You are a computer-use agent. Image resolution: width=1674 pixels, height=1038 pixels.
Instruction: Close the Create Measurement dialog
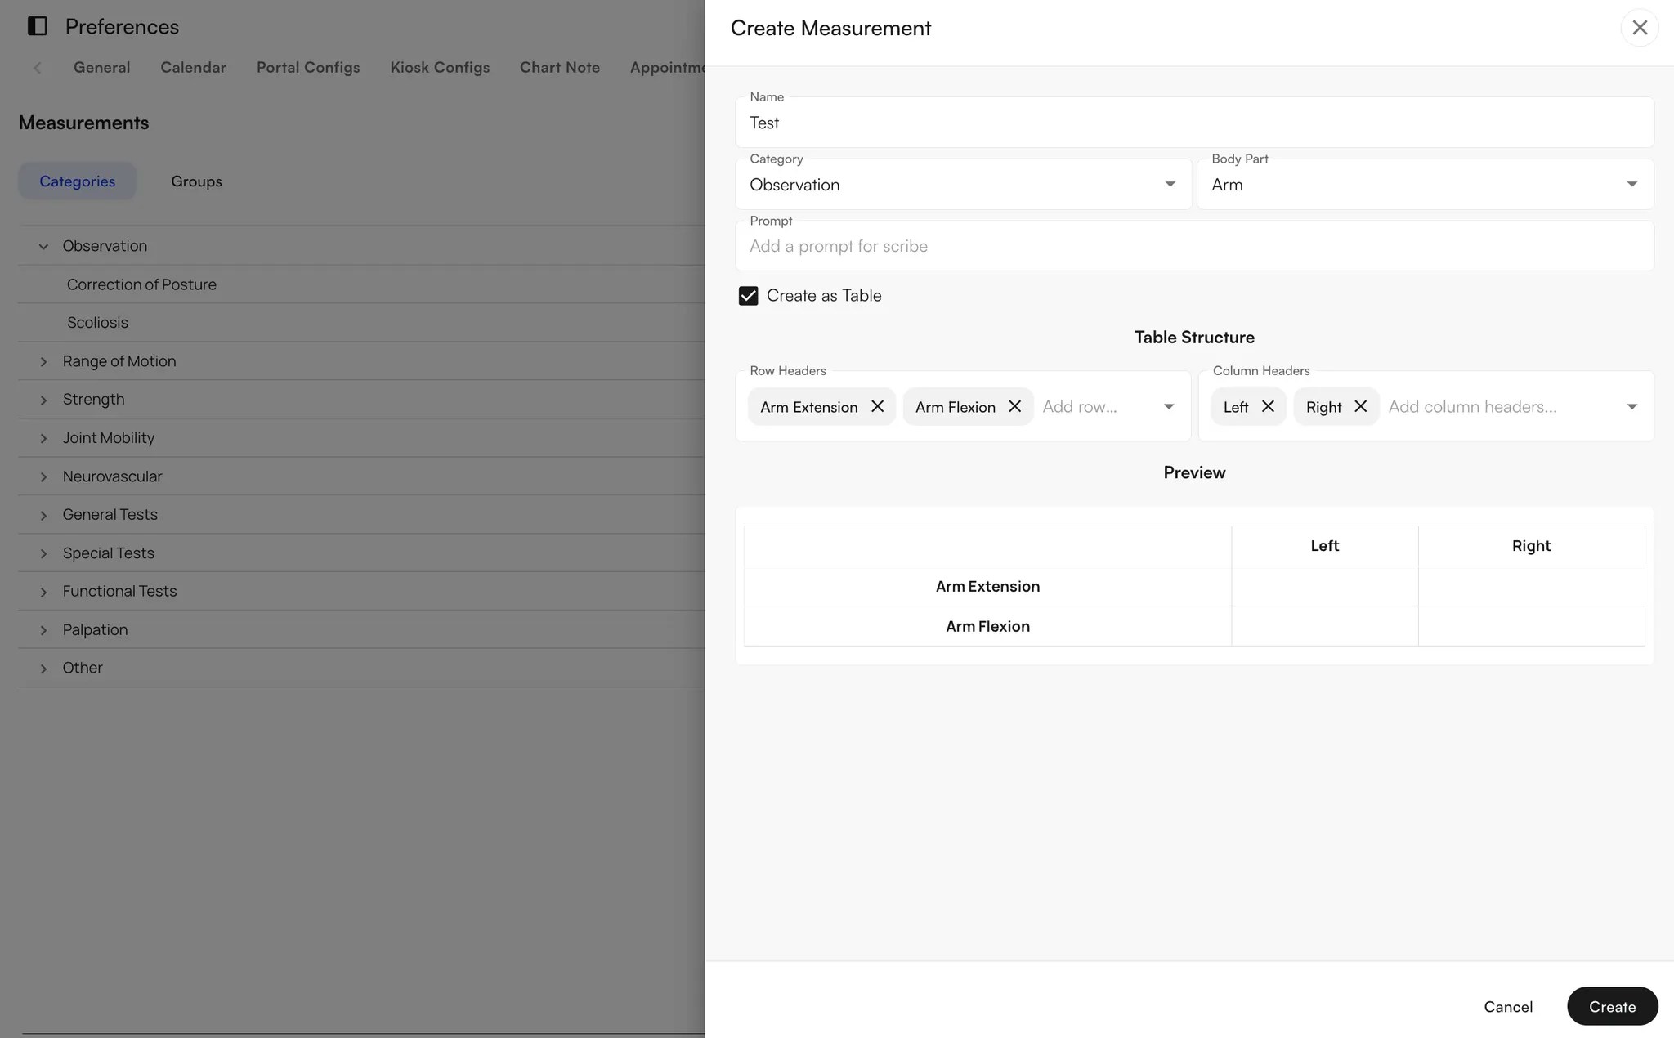click(1639, 27)
